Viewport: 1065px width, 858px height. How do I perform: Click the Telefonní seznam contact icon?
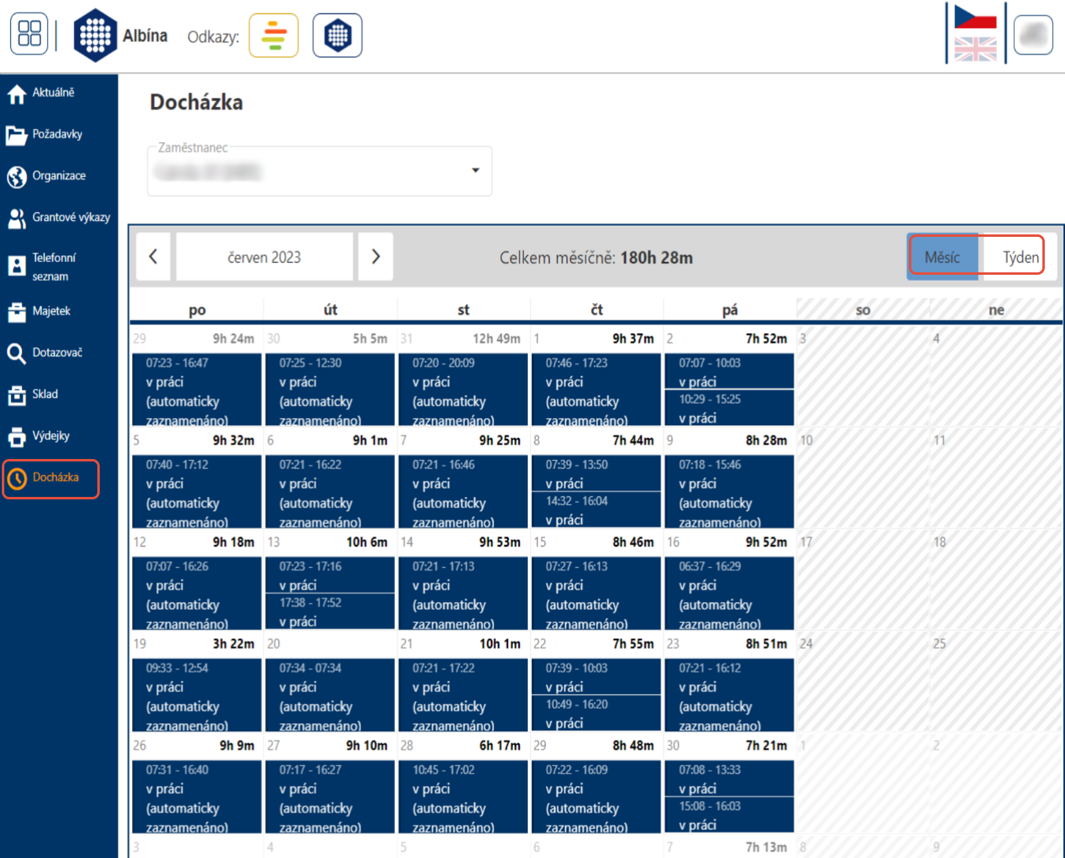point(17,266)
